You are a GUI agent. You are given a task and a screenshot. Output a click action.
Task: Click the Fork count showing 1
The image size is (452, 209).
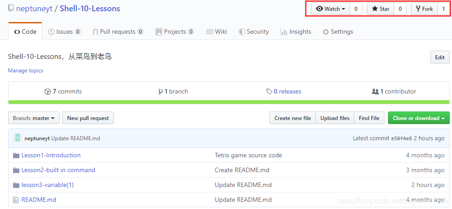443,9
